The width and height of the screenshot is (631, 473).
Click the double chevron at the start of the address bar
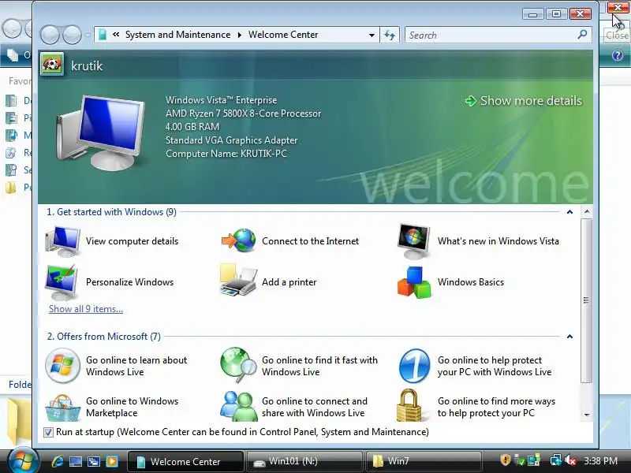pos(116,35)
